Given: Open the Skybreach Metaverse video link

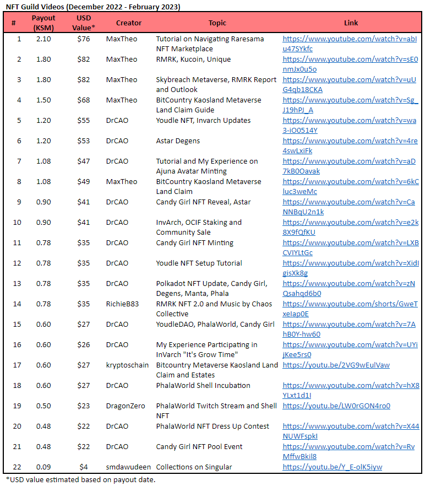Looking at the screenshot, I should [x=349, y=85].
